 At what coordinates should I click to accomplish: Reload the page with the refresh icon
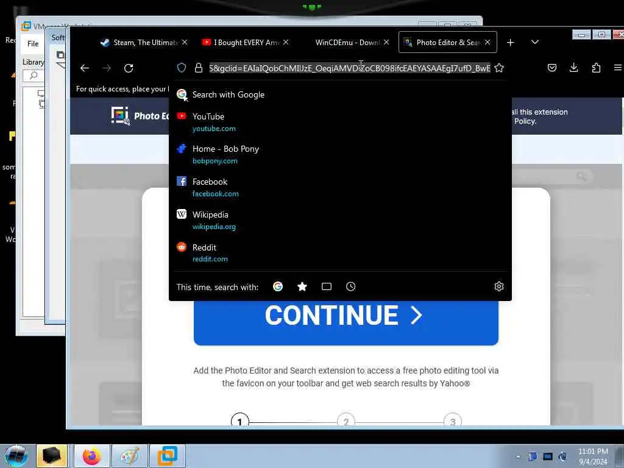(x=129, y=68)
